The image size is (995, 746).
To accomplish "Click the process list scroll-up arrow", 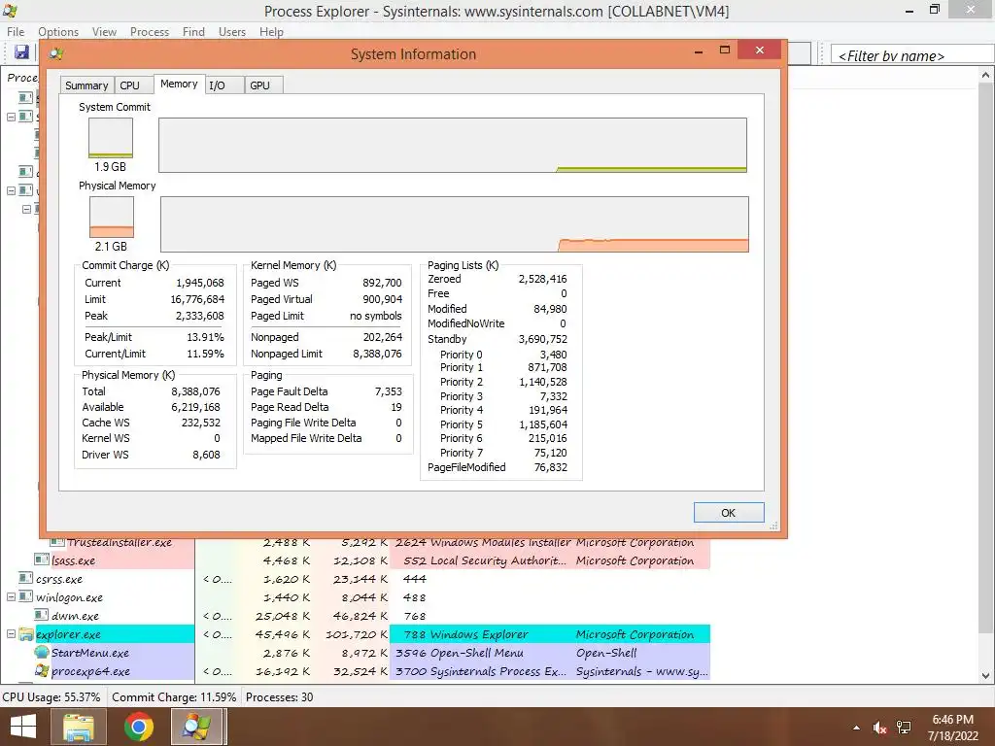I will (x=986, y=75).
